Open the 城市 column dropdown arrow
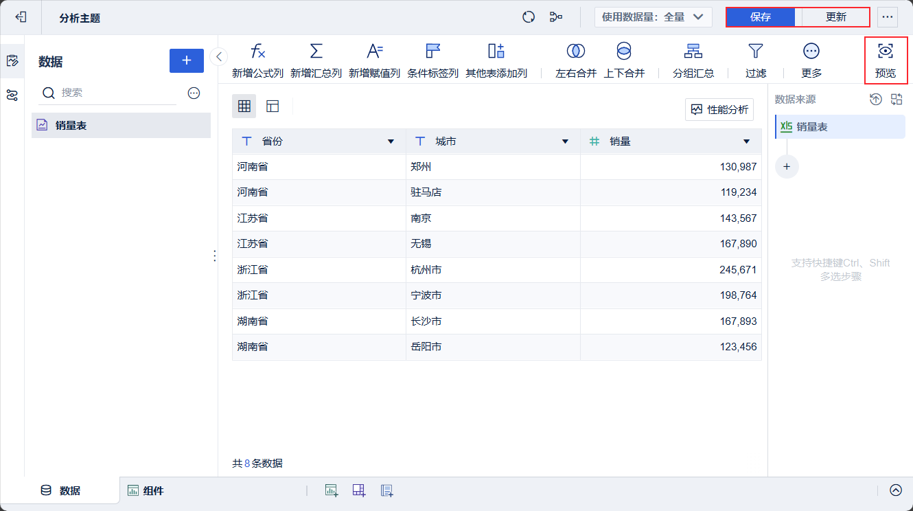This screenshot has height=511, width=913. [565, 141]
